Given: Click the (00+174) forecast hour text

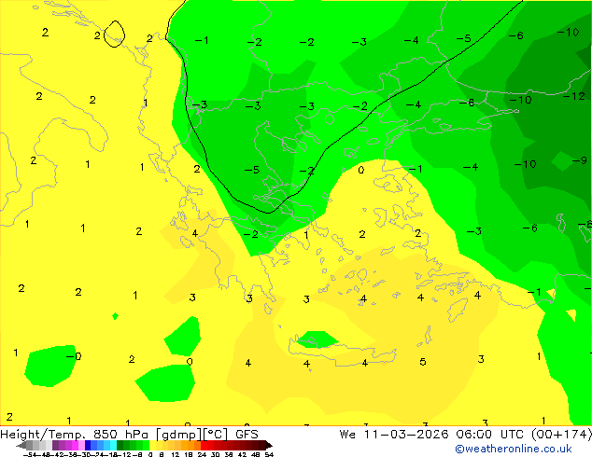Looking at the screenshot, I should coord(562,435).
